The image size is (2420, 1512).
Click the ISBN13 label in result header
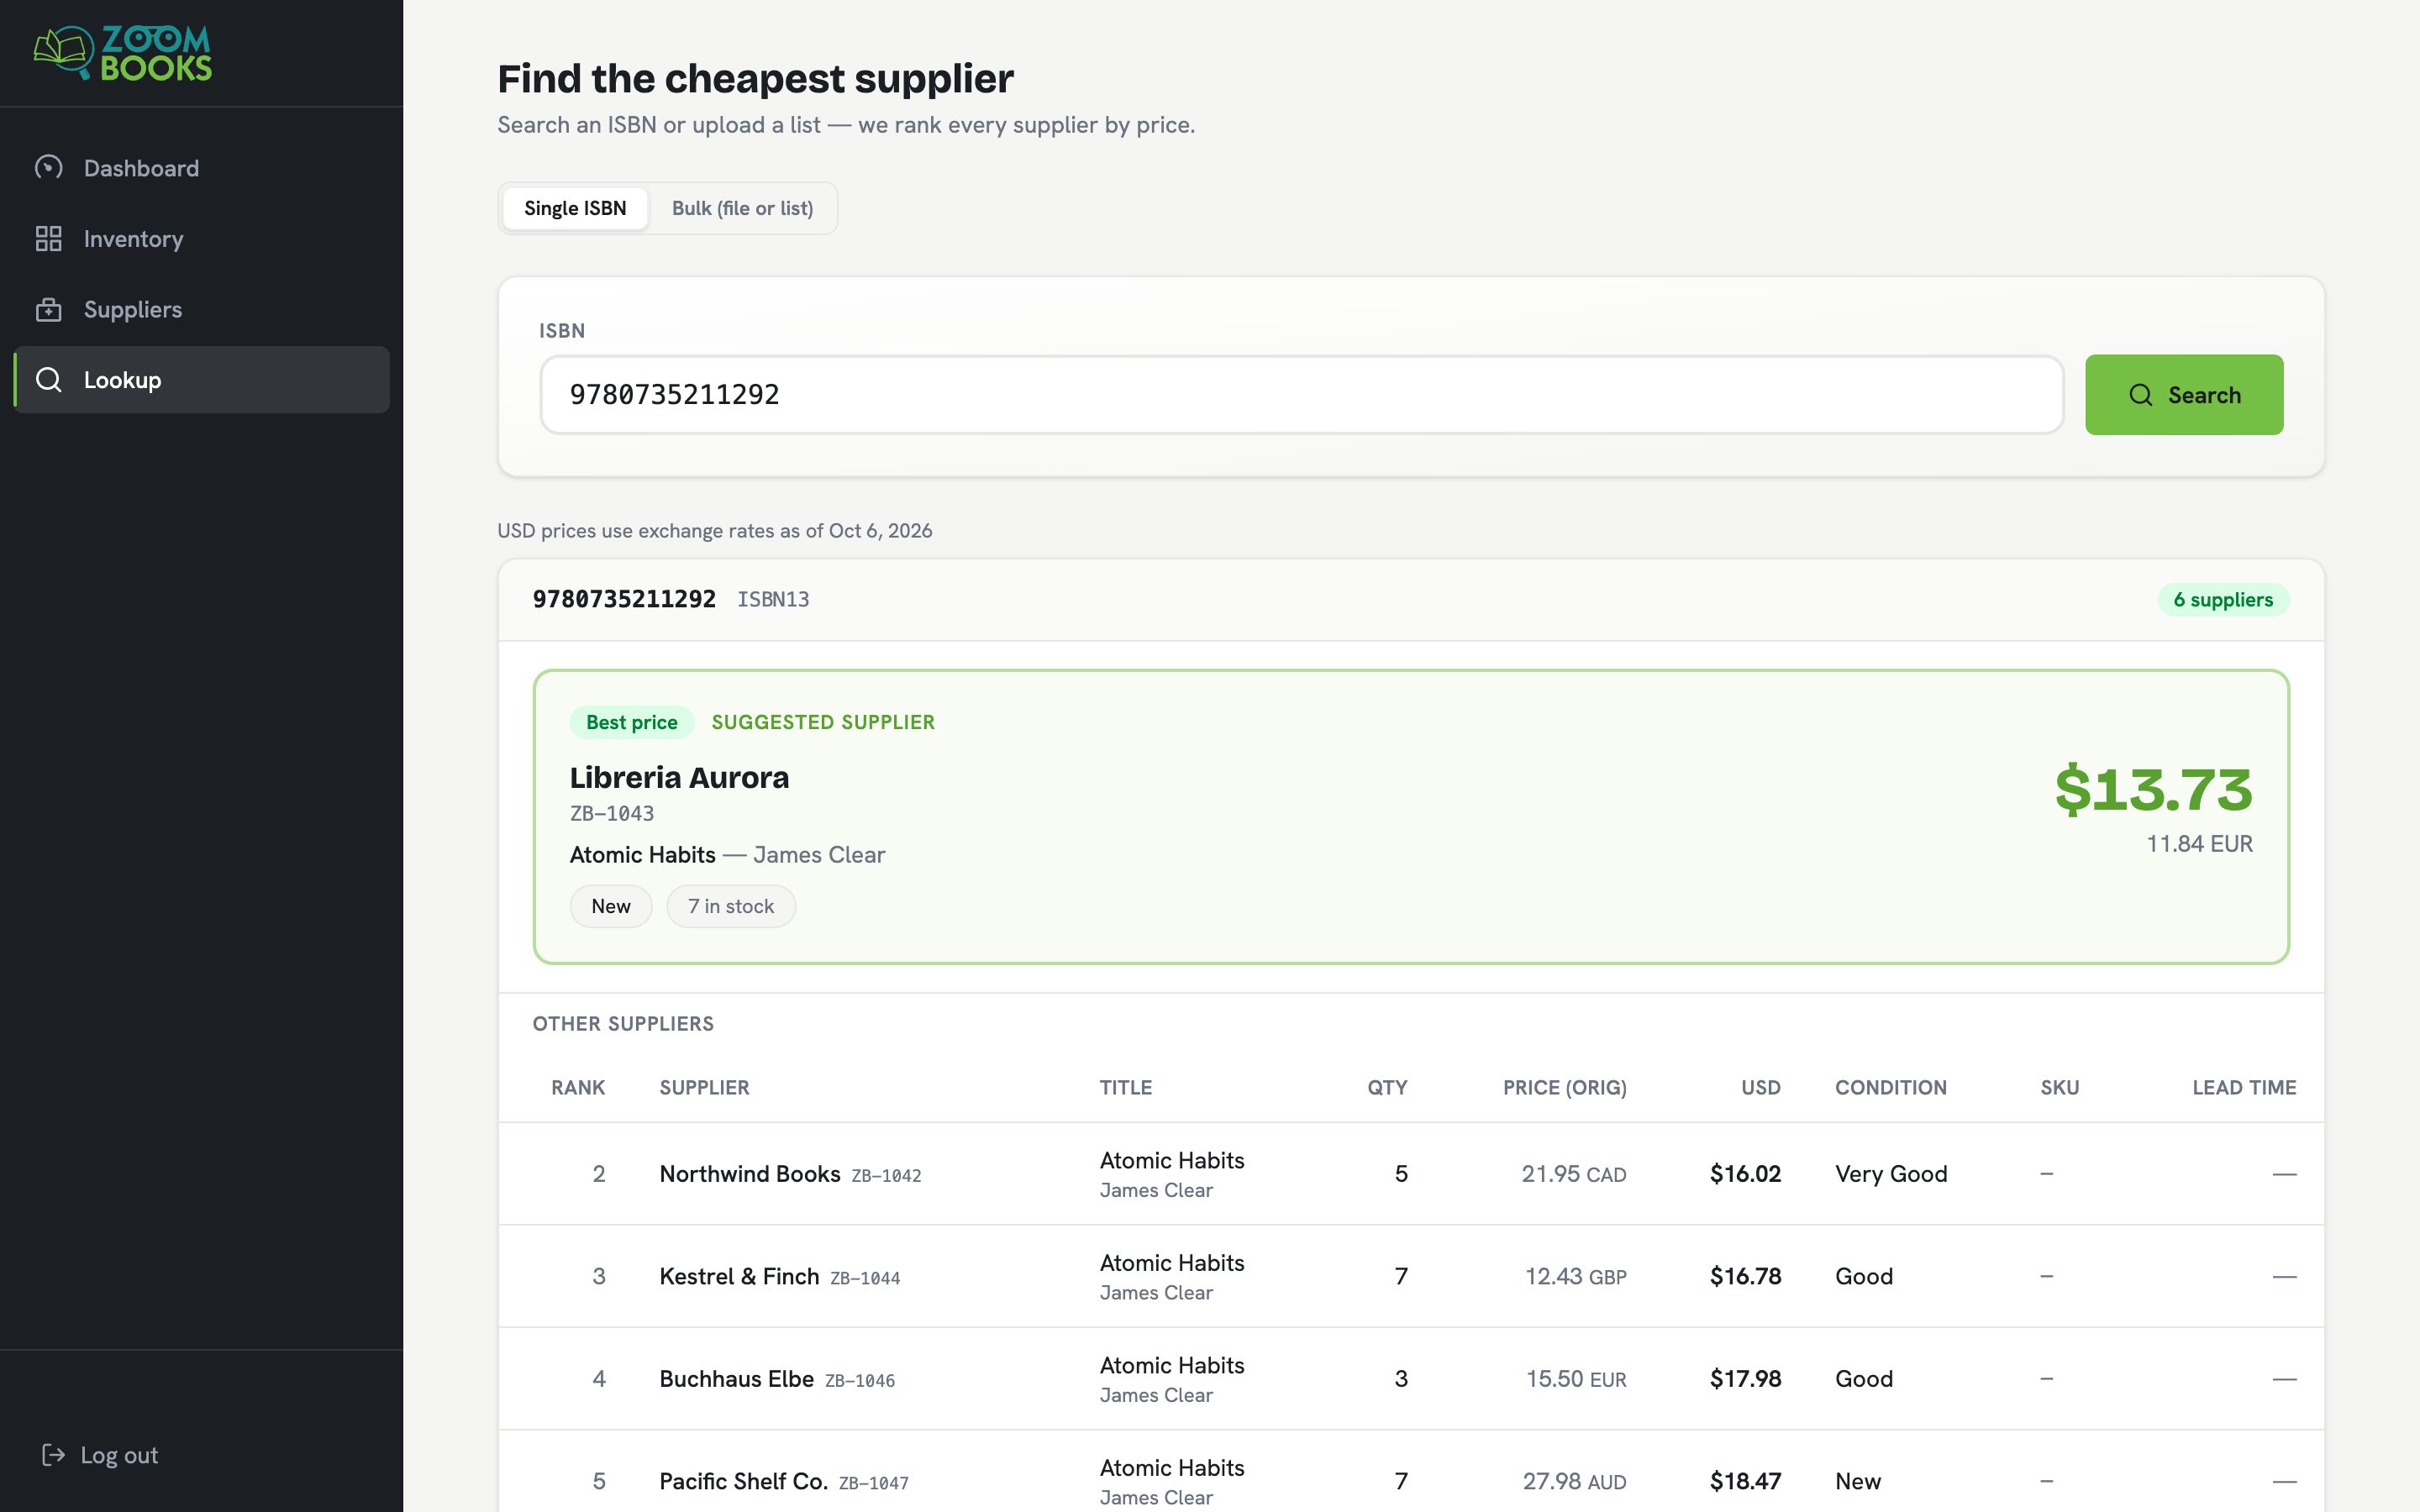[773, 600]
